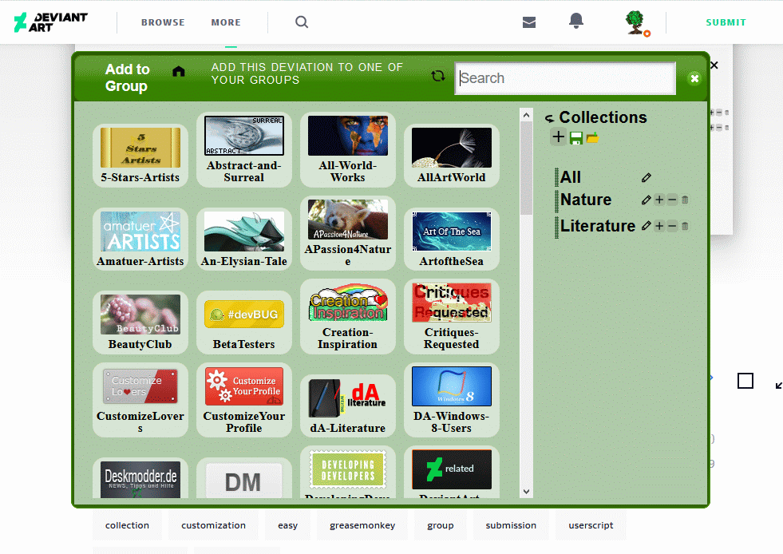Edit the All collection with pencil
The image size is (783, 554).
point(647,177)
